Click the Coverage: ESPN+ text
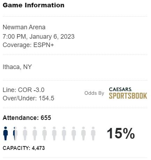 28,45
